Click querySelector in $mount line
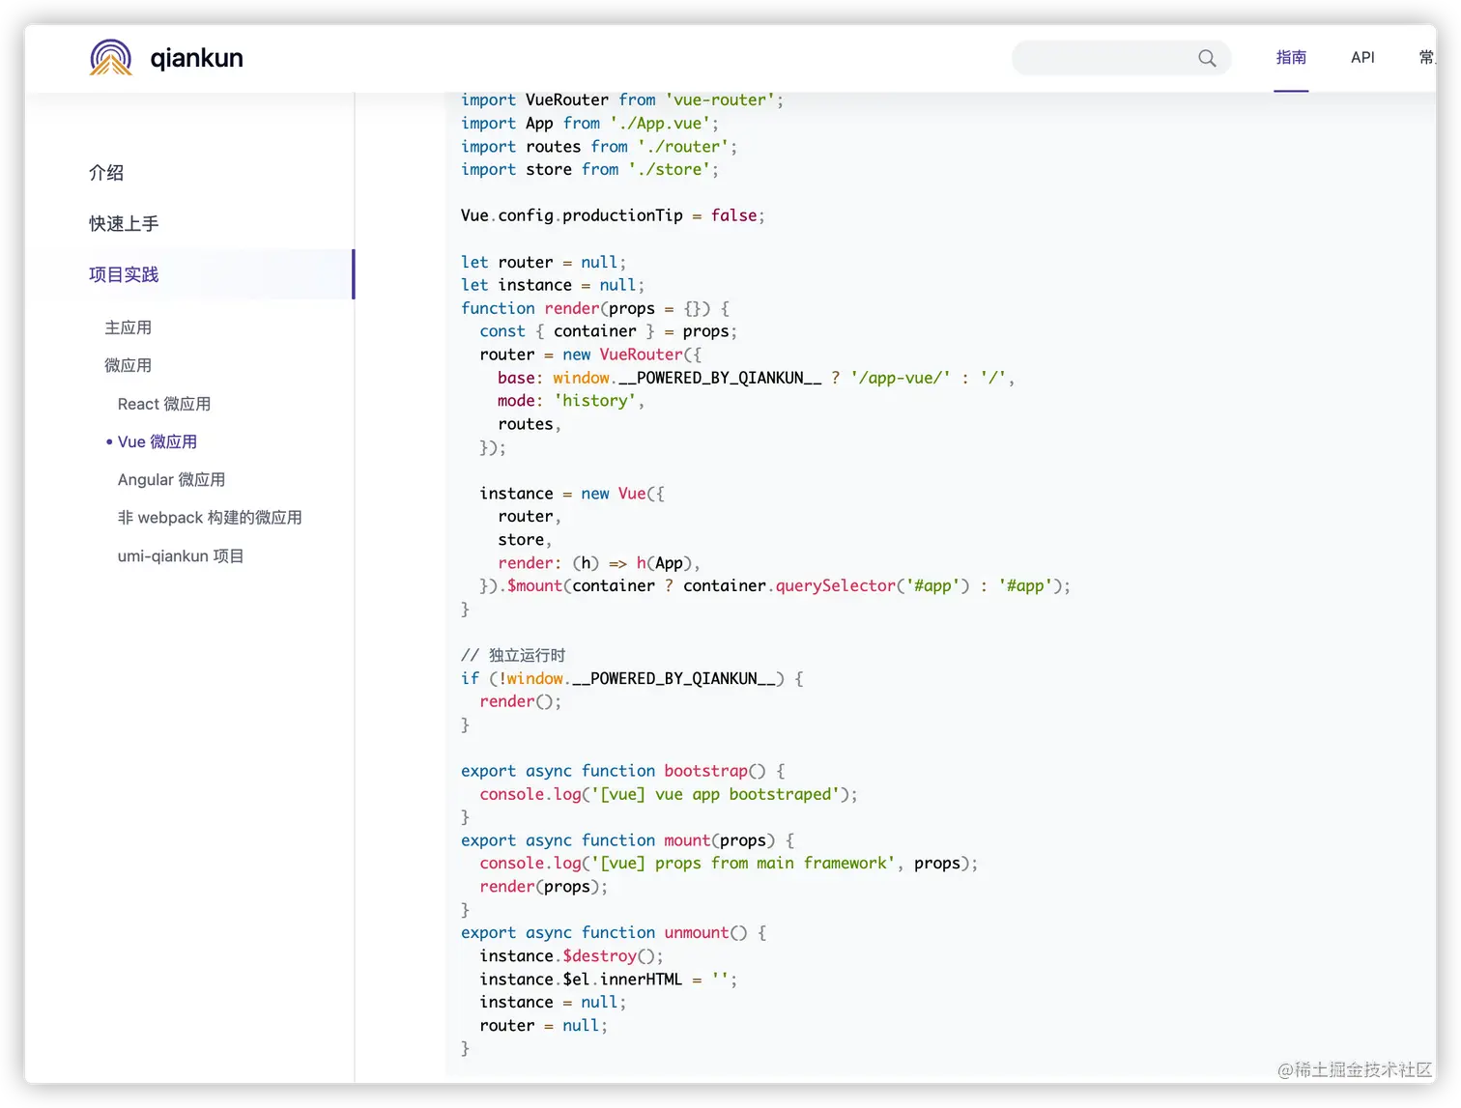The image size is (1461, 1108). 836,586
